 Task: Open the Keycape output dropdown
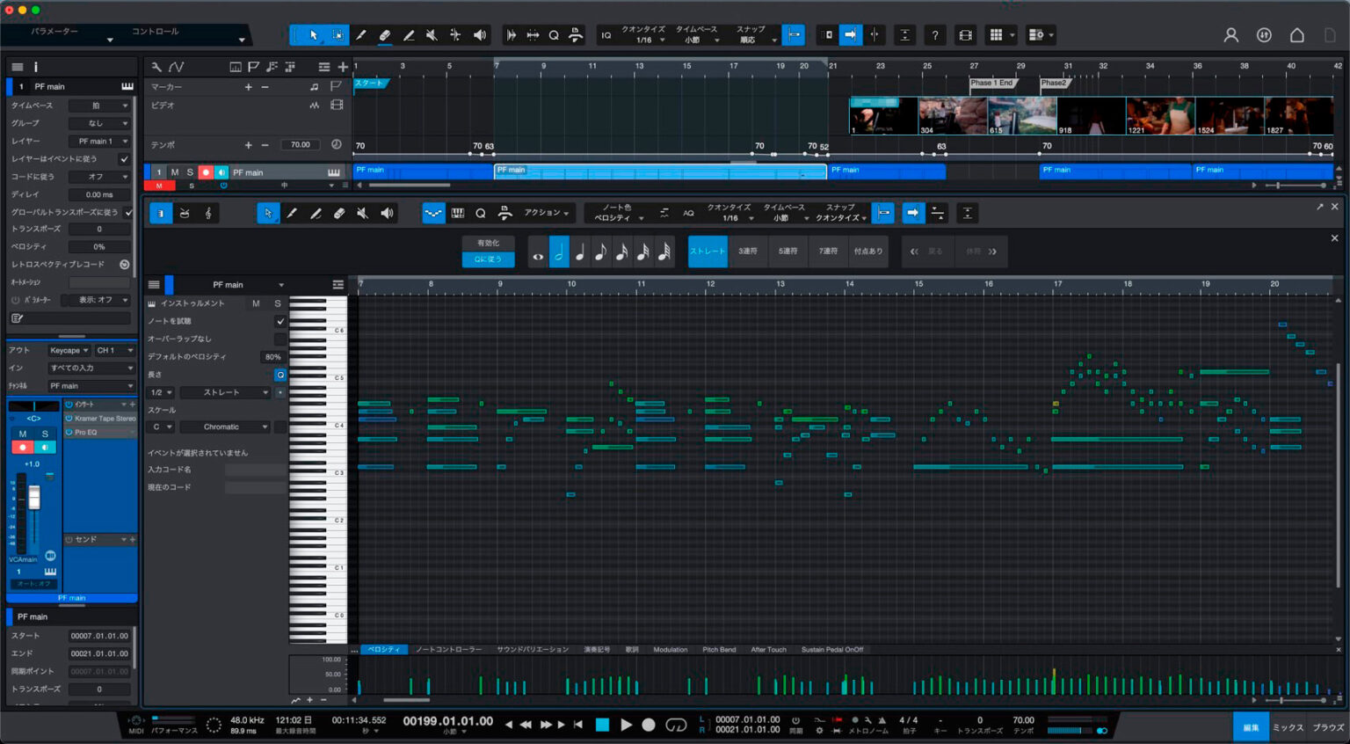pyautogui.click(x=69, y=350)
